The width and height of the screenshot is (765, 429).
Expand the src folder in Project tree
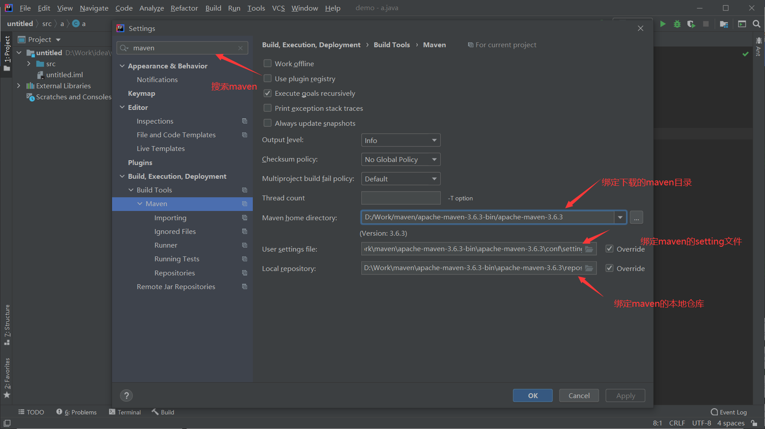29,64
